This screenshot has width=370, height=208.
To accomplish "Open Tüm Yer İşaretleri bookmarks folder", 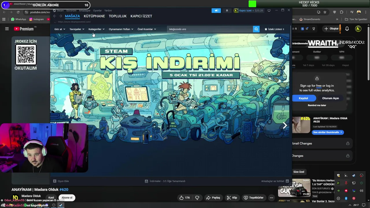I will 356,19.
